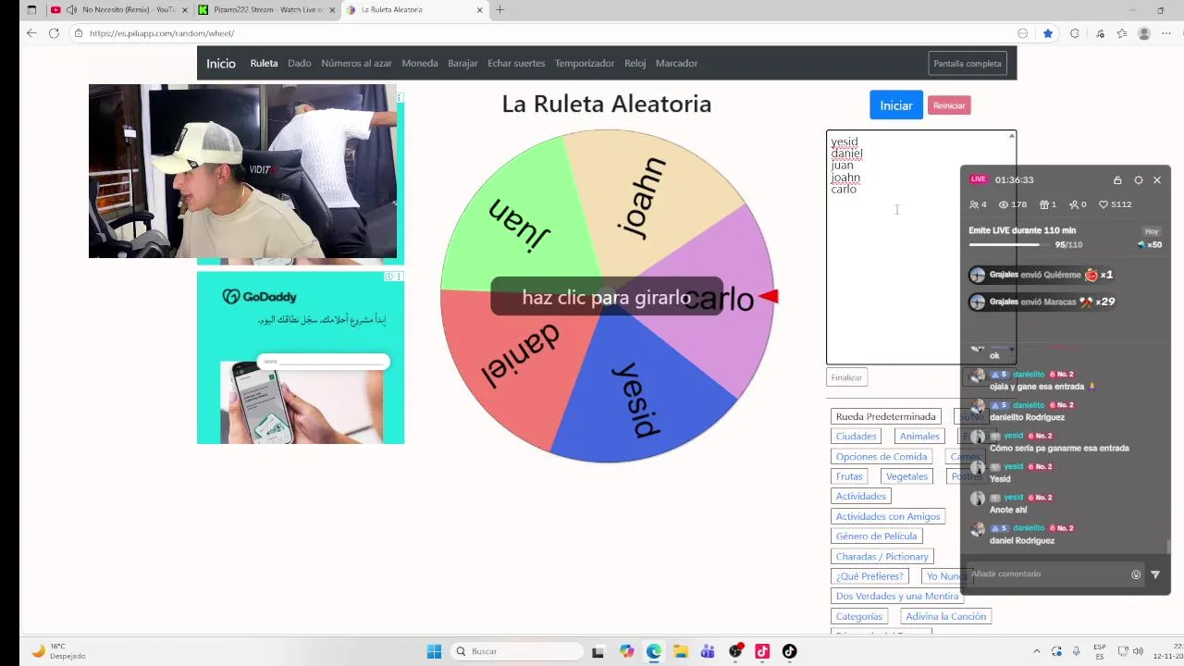The image size is (1184, 666).
Task: Open the Dado page
Action: [299, 63]
